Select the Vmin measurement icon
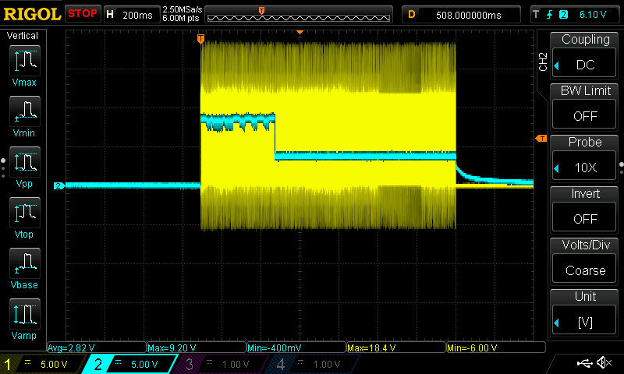The width and height of the screenshot is (624, 374). point(25,111)
